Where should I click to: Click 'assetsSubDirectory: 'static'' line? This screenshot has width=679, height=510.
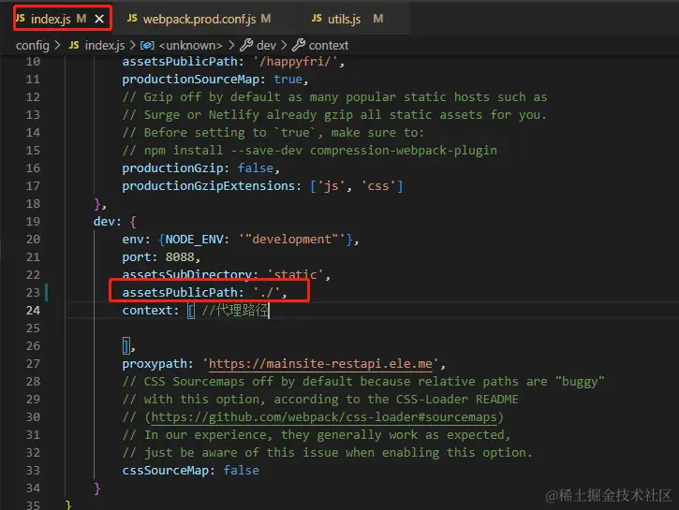226,275
